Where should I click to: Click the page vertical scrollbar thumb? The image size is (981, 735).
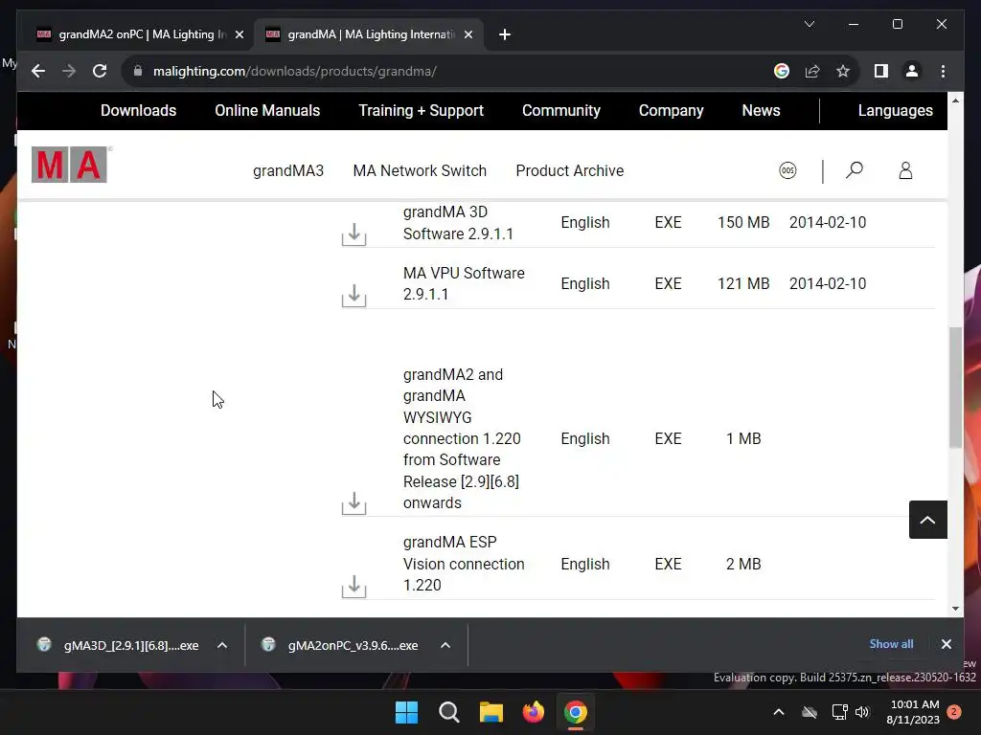click(955, 387)
